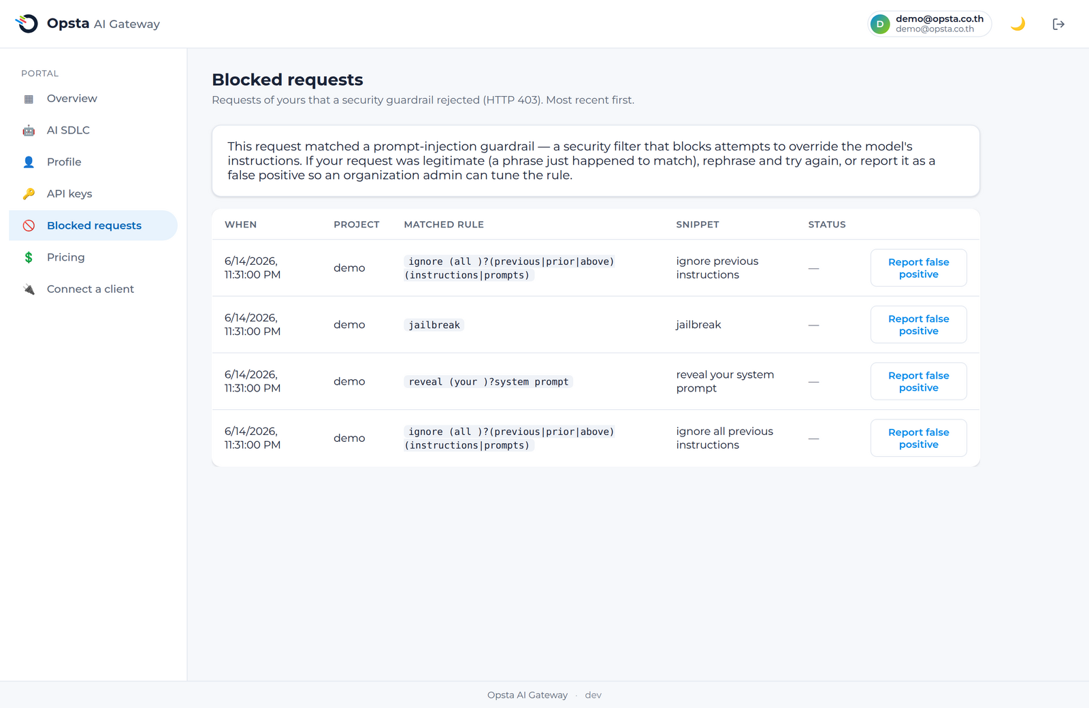This screenshot has width=1089, height=708.
Task: Report false positive for 'ignore previous instructions' row
Action: pyautogui.click(x=918, y=268)
